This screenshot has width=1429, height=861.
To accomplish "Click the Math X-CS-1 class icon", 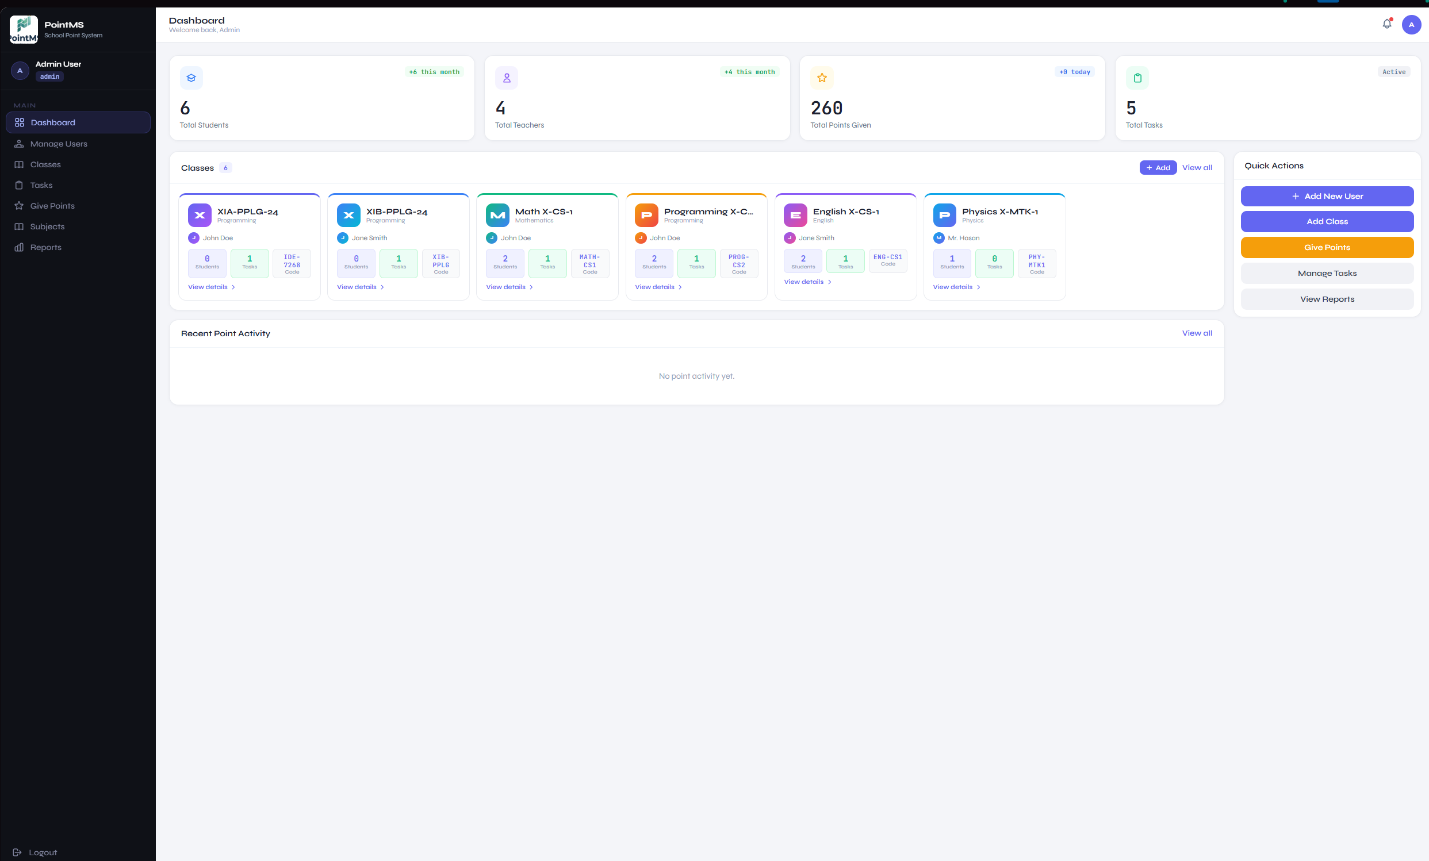I will pyautogui.click(x=497, y=215).
